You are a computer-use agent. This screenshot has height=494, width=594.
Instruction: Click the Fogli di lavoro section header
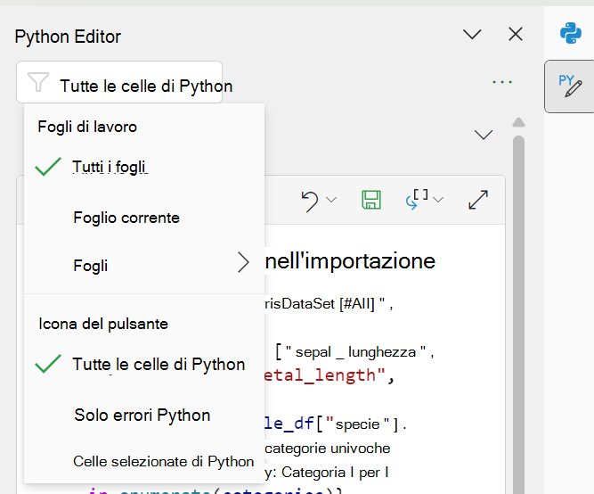[x=87, y=127]
